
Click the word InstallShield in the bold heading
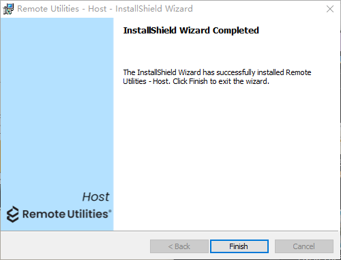(150, 30)
